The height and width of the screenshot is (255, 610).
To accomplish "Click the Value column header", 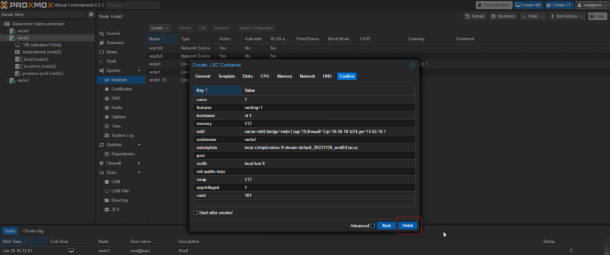I will tap(328, 91).
